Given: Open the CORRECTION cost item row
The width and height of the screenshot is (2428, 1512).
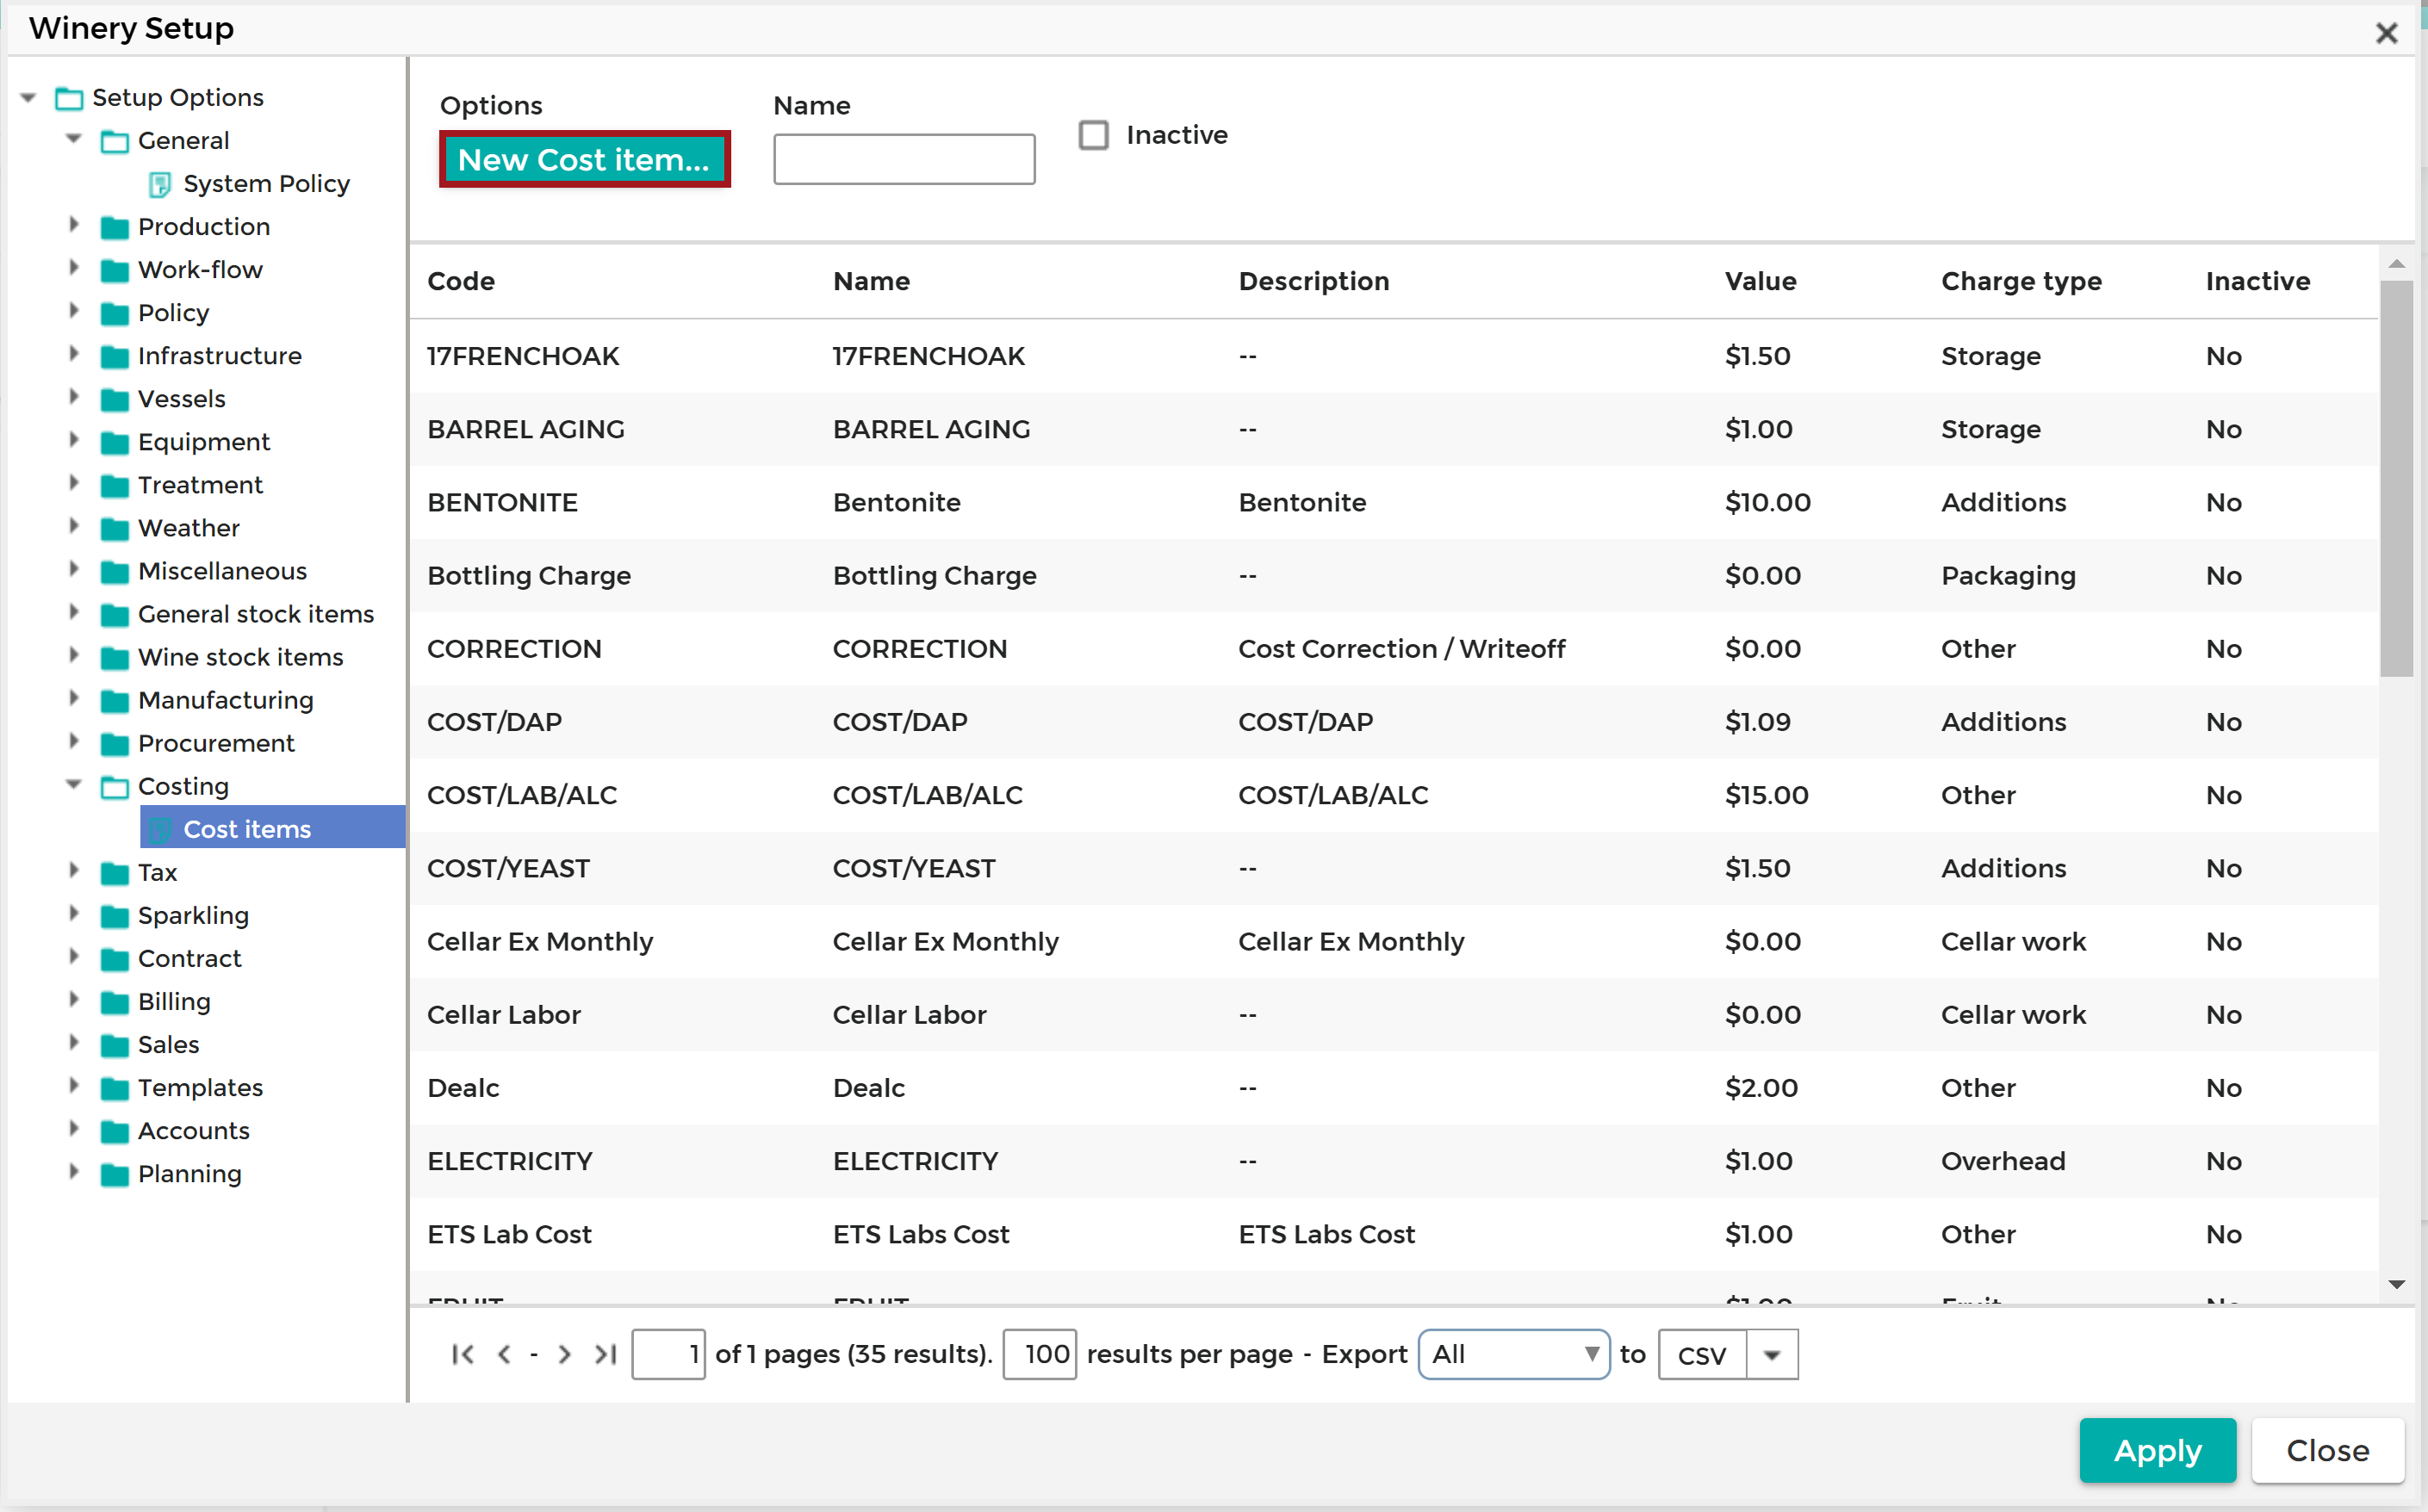Looking at the screenshot, I should [x=1393, y=649].
